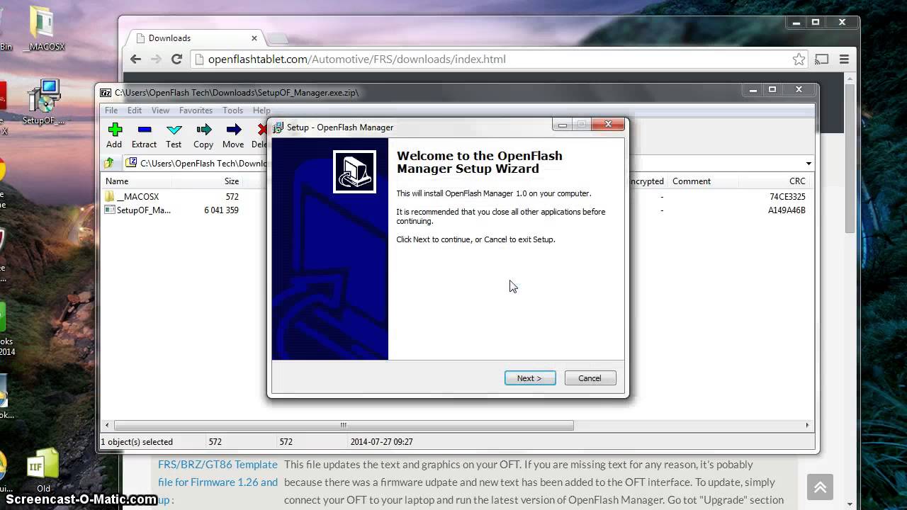The height and width of the screenshot is (510, 907).
Task: Open the Tools menu in 7-Zip
Action: point(232,110)
